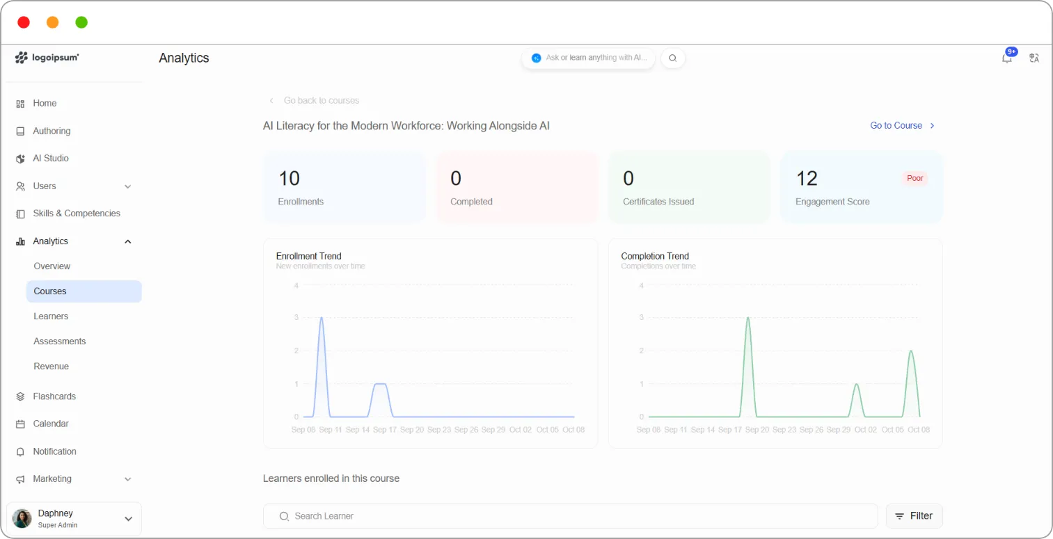The width and height of the screenshot is (1053, 539).
Task: Click Daphney's profile avatar
Action: coord(22,519)
